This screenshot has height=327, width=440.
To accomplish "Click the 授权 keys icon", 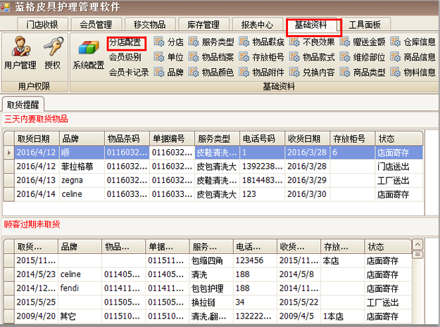I will 53,55.
